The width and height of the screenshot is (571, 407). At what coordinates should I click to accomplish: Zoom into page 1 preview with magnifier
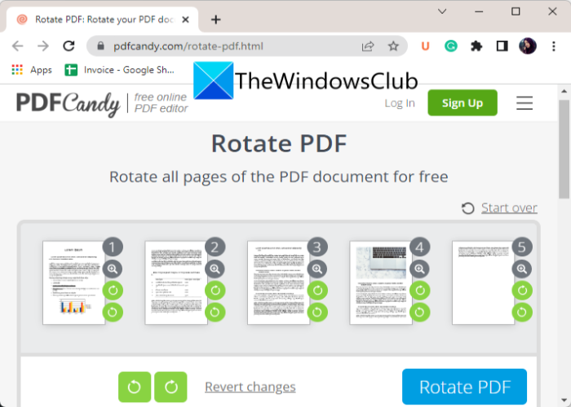113,269
